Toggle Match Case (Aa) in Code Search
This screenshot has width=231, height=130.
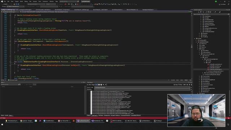[88, 84]
